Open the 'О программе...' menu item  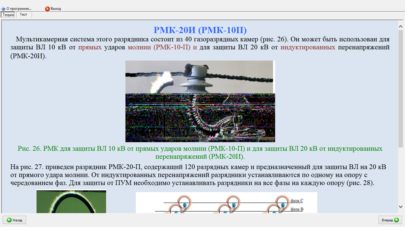click(x=16, y=9)
